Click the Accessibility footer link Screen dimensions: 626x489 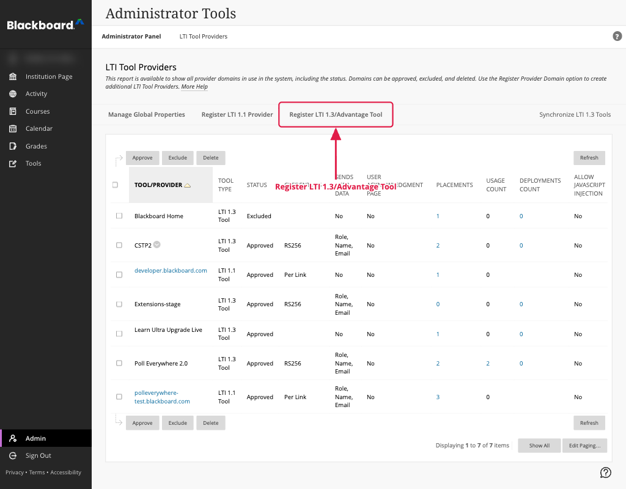click(x=66, y=472)
